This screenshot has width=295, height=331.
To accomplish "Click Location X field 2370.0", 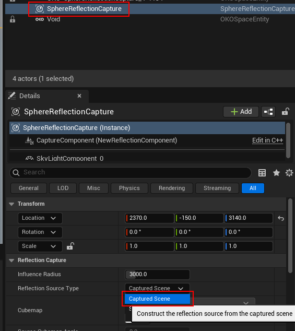I will coord(149,218).
